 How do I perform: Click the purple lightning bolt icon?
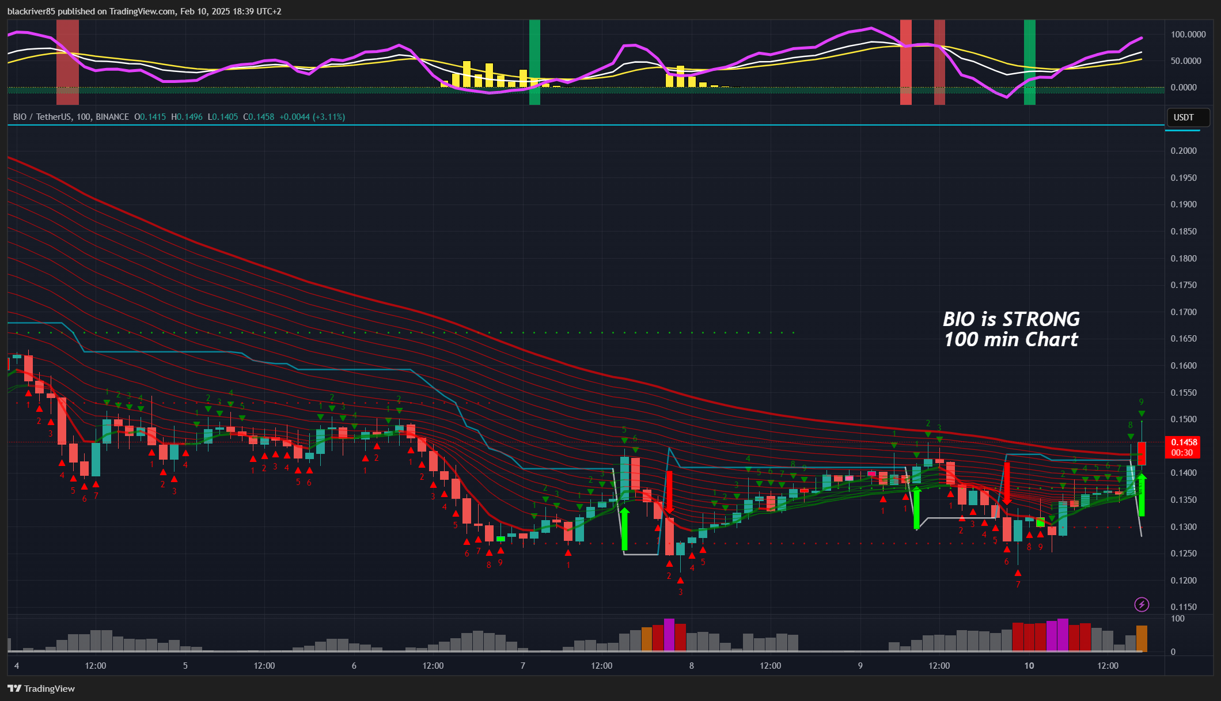click(1142, 604)
